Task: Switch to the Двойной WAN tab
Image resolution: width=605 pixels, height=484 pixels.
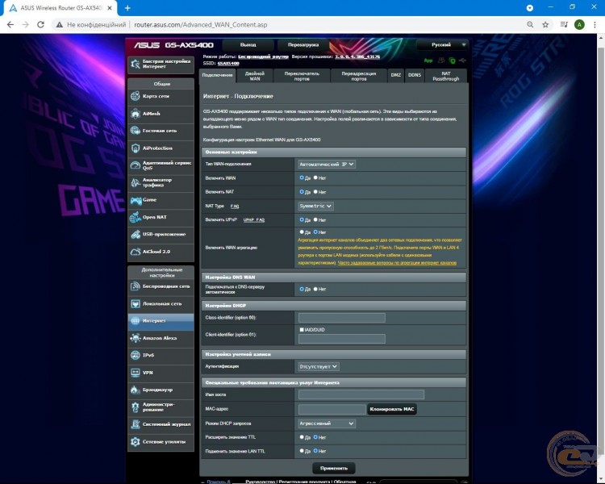Action: coord(255,76)
